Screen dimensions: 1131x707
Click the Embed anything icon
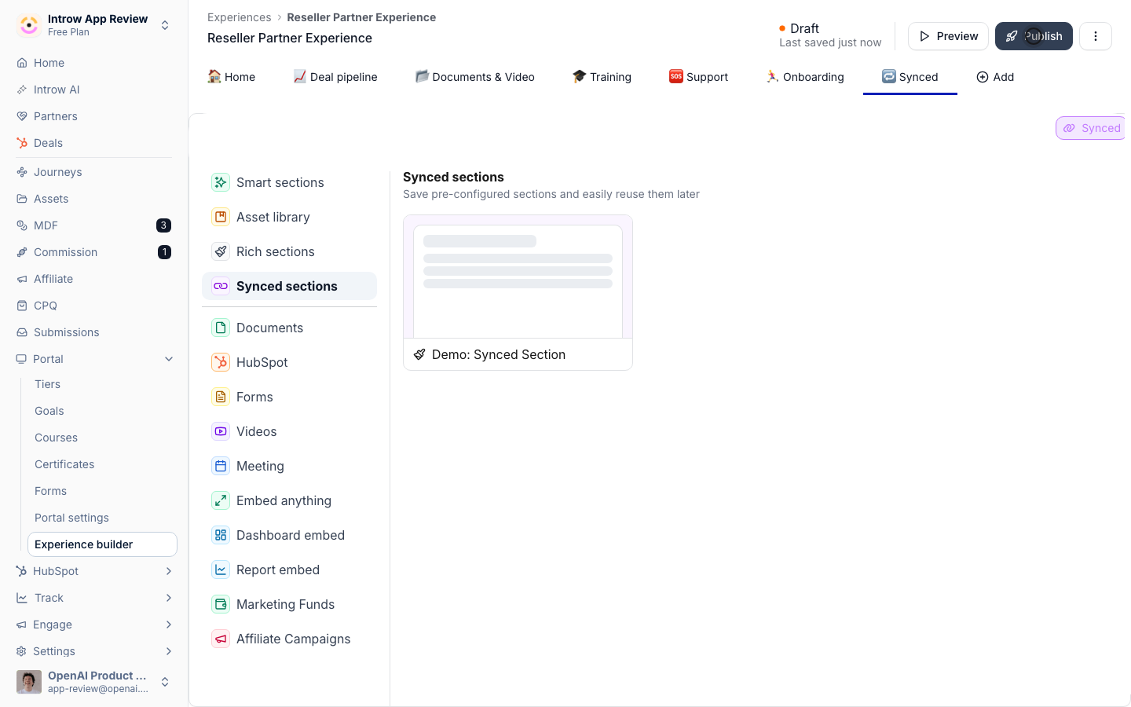coord(221,500)
